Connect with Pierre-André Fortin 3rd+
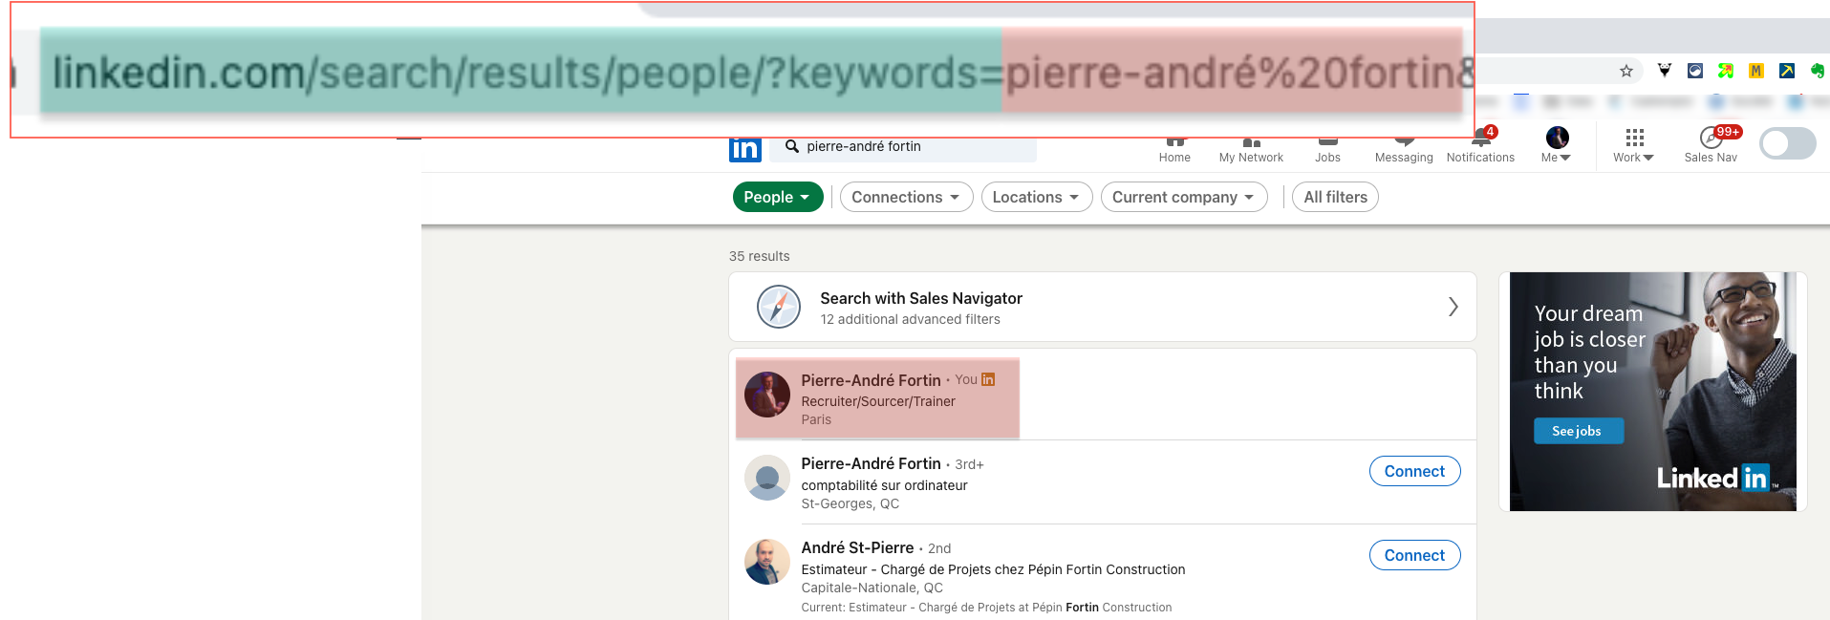Screen dimensions: 1830x620 pos(1414,471)
